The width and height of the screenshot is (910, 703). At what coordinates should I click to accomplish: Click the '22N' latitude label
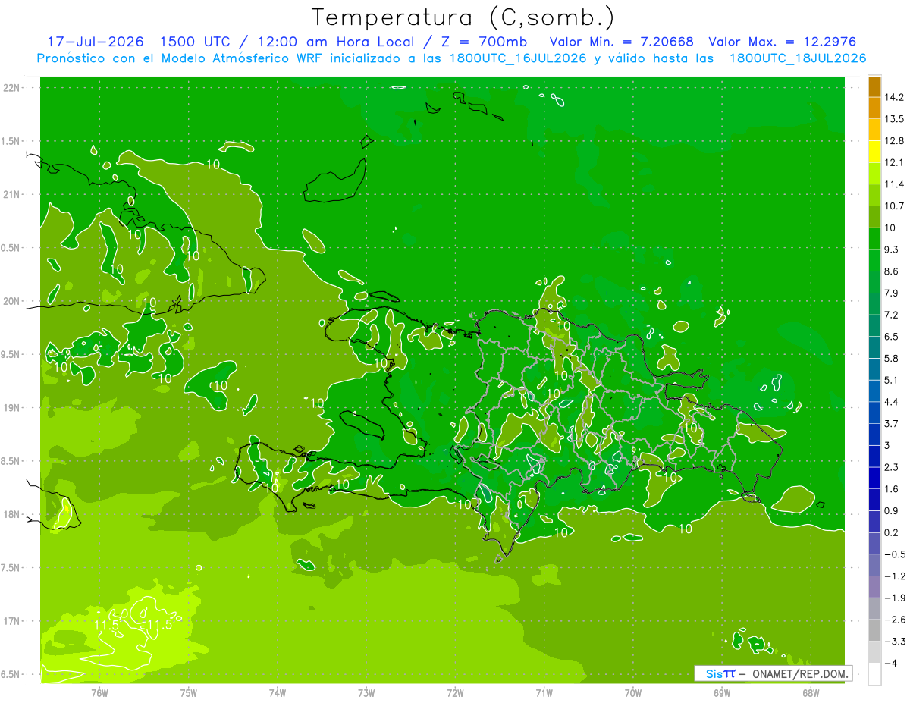point(12,88)
